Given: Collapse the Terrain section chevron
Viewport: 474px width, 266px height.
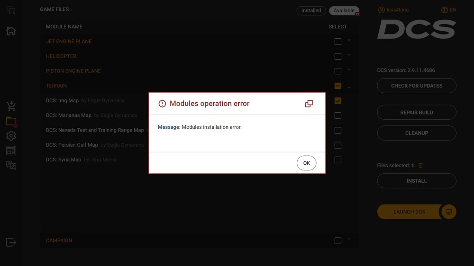Looking at the screenshot, I should point(349,88).
